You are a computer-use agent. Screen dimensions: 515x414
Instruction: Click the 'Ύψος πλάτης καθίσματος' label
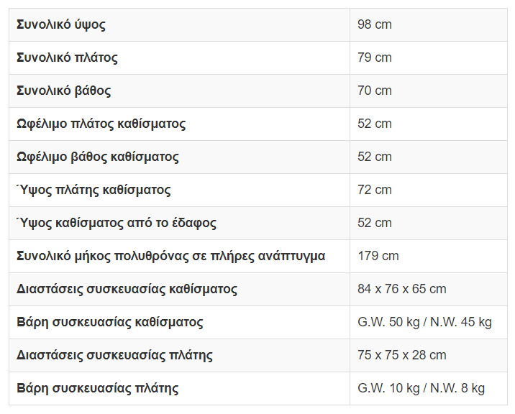pyautogui.click(x=94, y=190)
